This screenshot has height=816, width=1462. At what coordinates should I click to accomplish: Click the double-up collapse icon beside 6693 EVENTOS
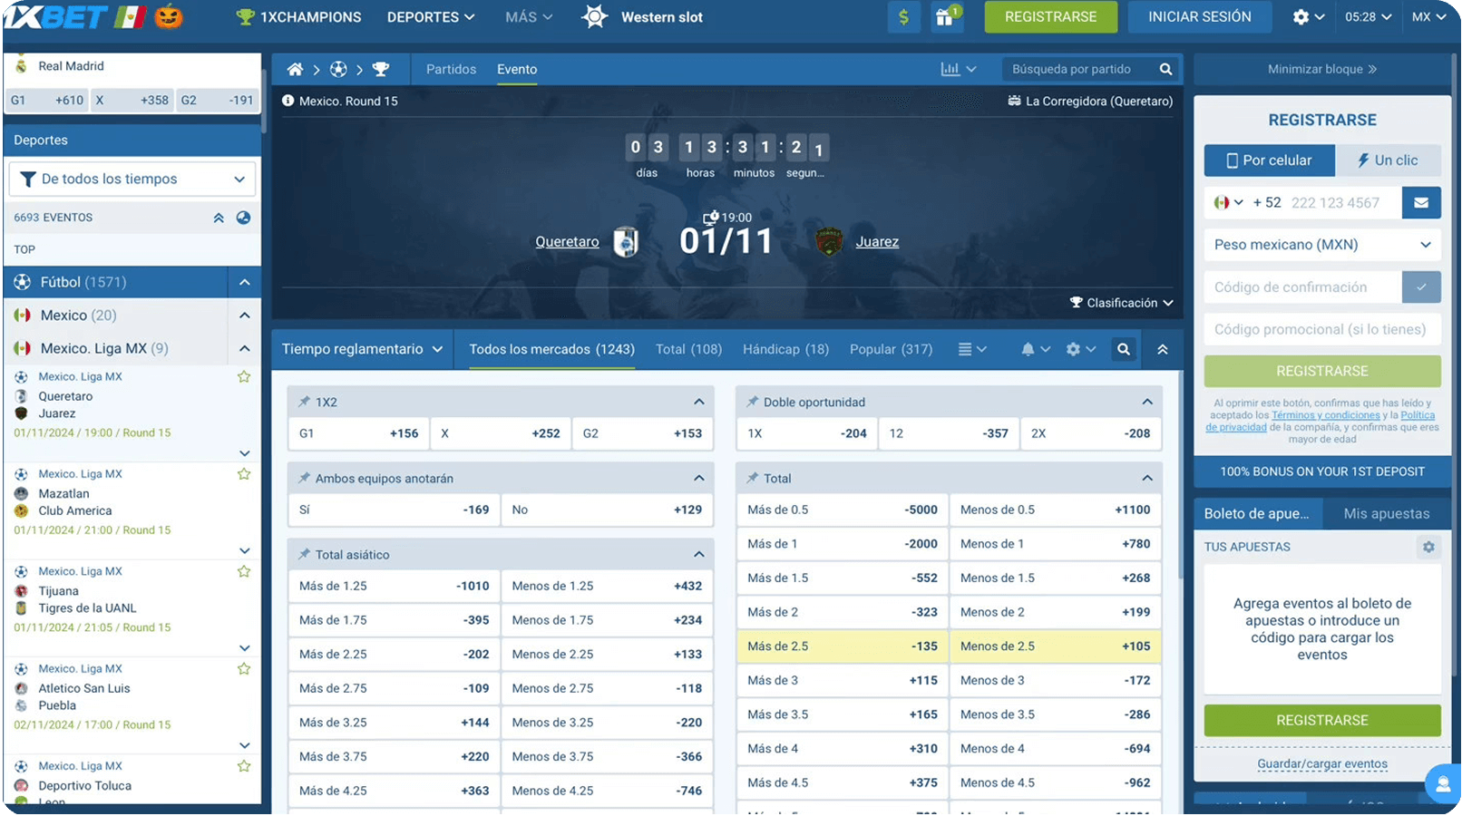tap(219, 218)
